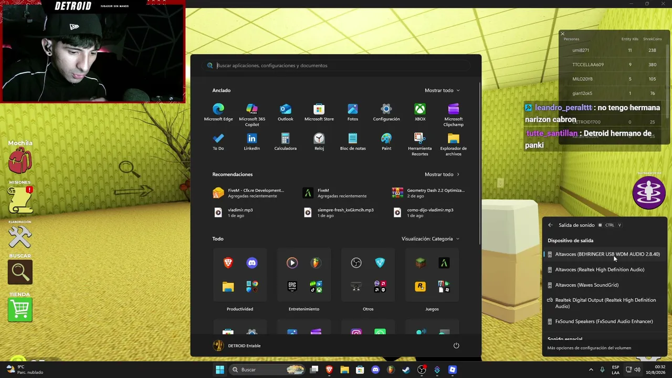672x378 pixels.
Task: Open Geometry Dash 2.2 Optimiza recommendation
Action: tap(429, 193)
